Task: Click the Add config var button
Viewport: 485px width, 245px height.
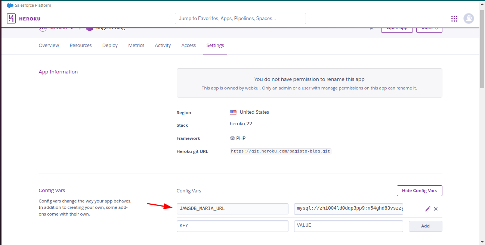Action: 426,226
